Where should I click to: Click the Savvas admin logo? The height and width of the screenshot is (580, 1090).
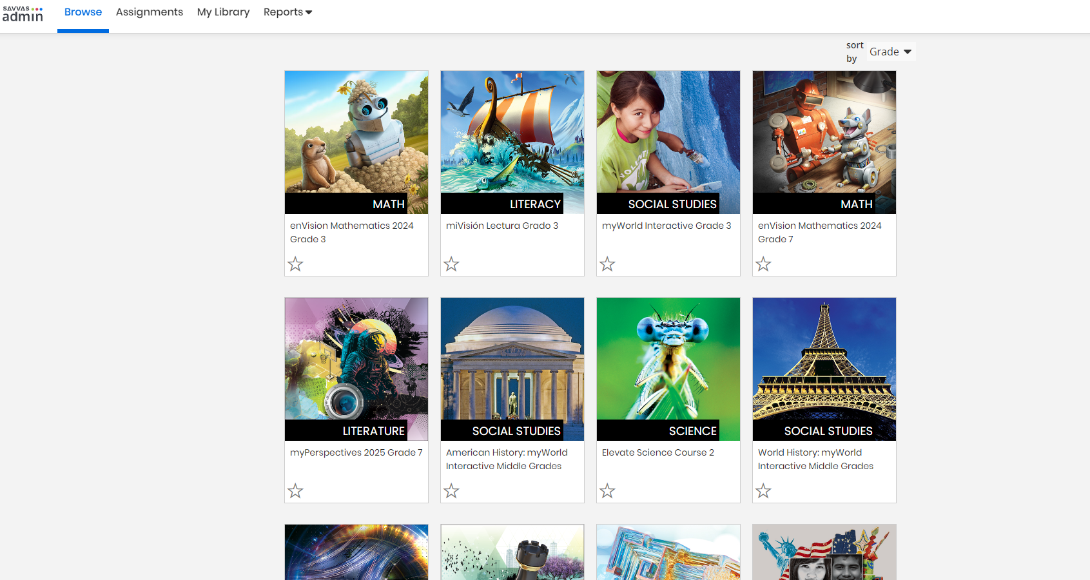[23, 14]
